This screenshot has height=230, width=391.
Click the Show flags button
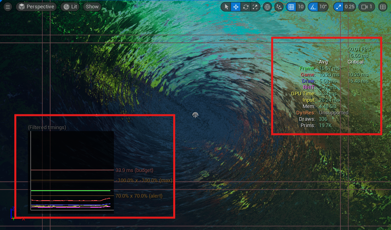pyautogui.click(x=92, y=7)
